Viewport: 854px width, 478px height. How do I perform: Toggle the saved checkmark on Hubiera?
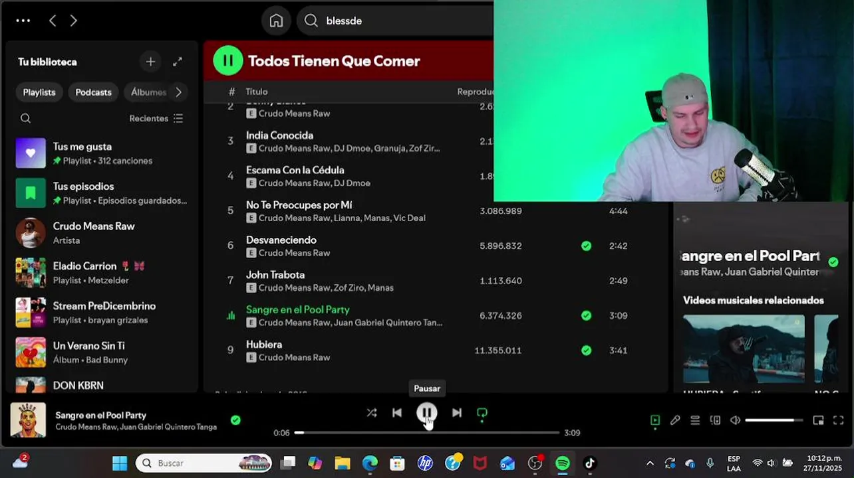(586, 350)
